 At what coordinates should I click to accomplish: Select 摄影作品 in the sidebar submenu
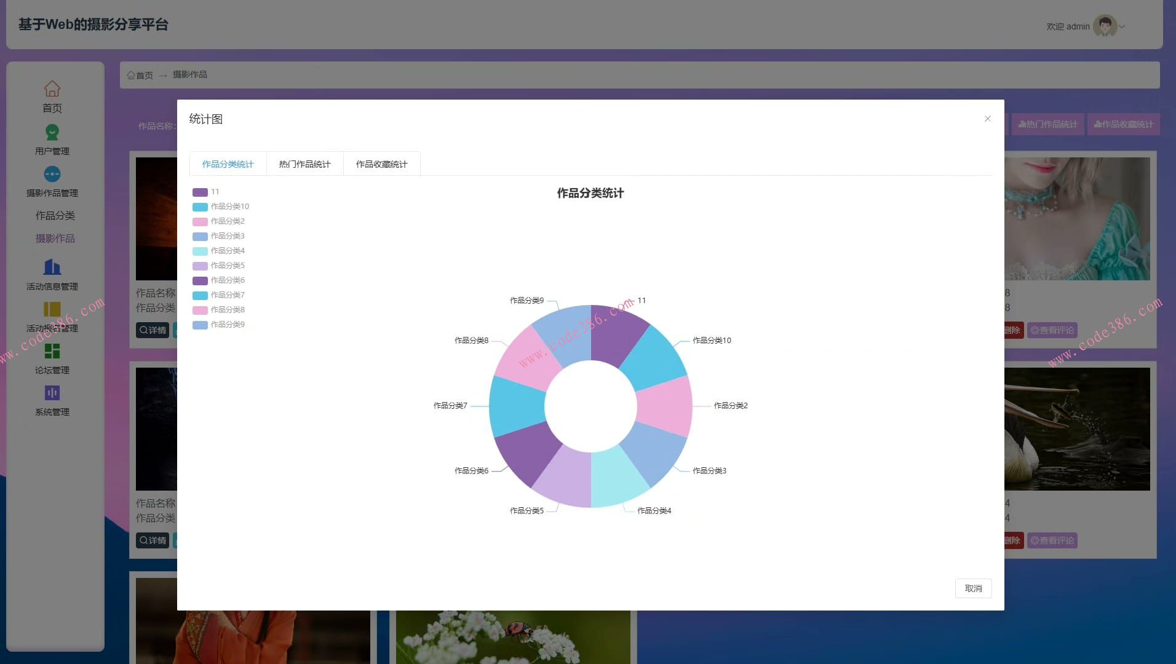coord(55,239)
